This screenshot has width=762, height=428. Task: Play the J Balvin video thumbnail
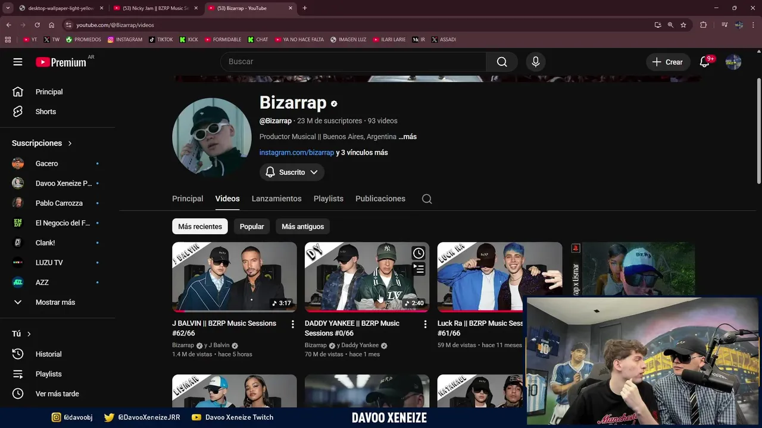(x=235, y=277)
